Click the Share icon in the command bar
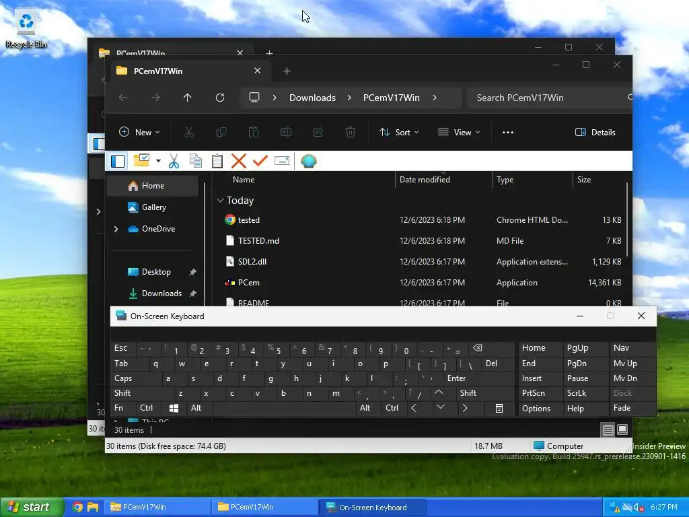This screenshot has width=689, height=517. point(318,133)
